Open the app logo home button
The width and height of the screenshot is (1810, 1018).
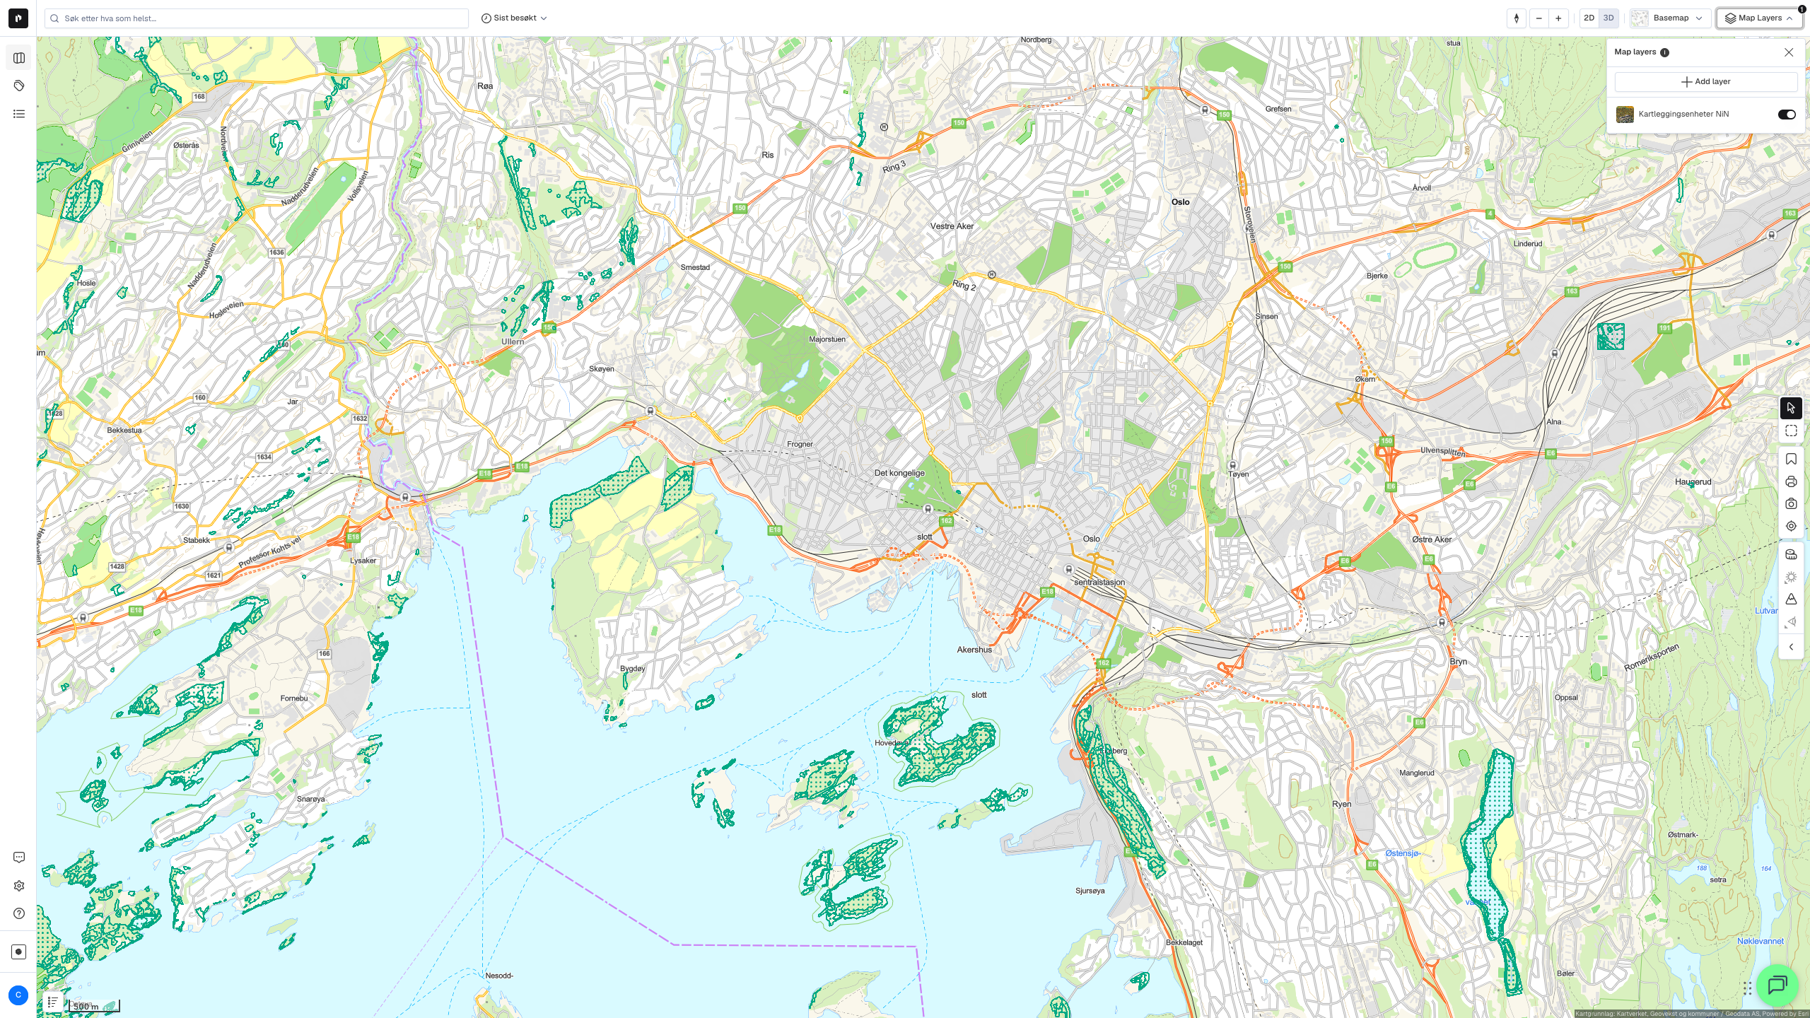18,18
